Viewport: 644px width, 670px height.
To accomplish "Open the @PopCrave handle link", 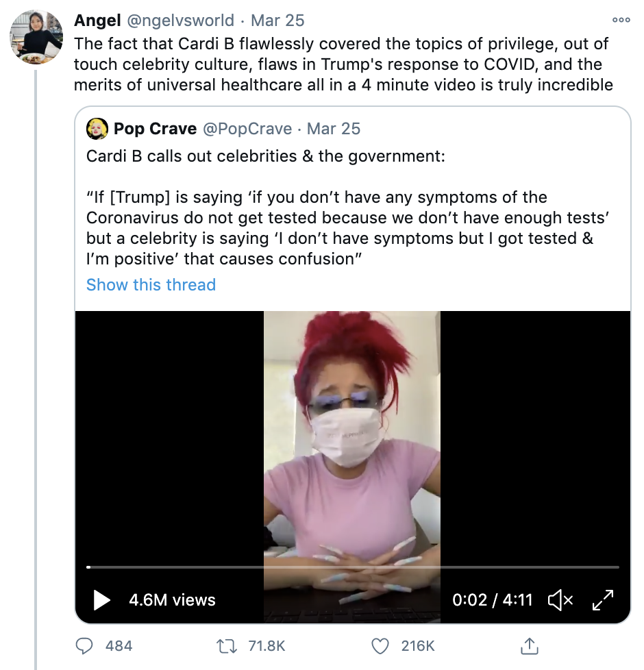I will [247, 129].
